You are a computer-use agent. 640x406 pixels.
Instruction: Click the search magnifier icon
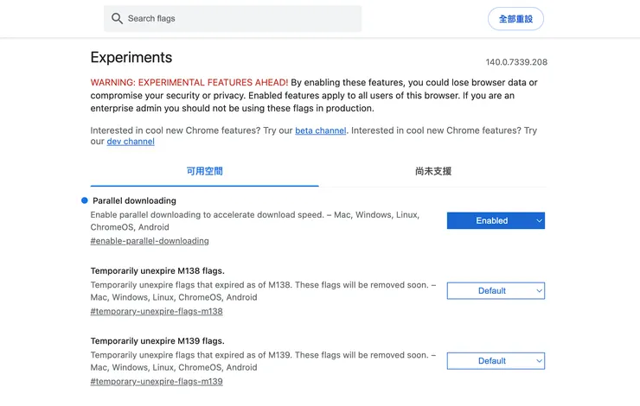point(117,18)
